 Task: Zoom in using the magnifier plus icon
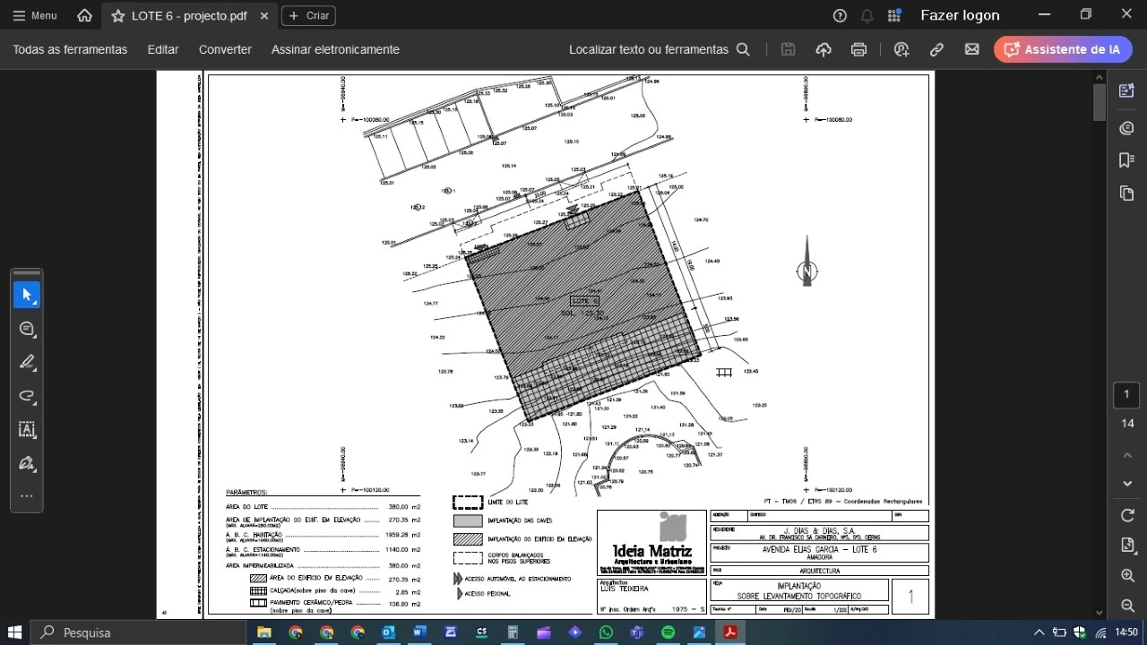pyautogui.click(x=1127, y=575)
